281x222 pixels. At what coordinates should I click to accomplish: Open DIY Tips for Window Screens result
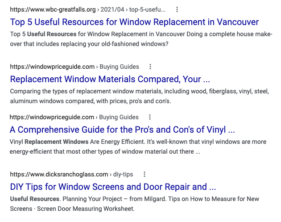click(x=113, y=187)
